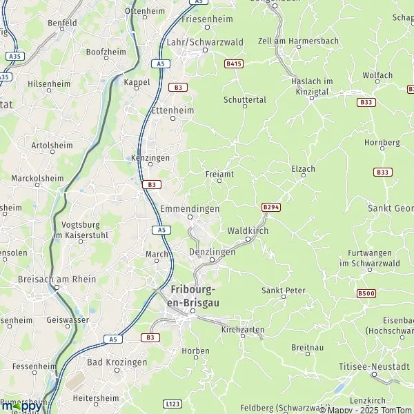This screenshot has width=414, height=414.
Task: Click the L123 road shield
Action: [x=172, y=404]
